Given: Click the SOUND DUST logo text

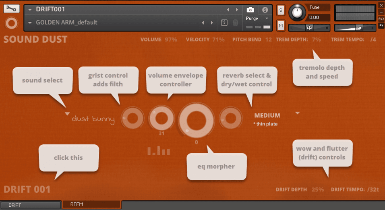Looking at the screenshot, I should click(x=35, y=40).
